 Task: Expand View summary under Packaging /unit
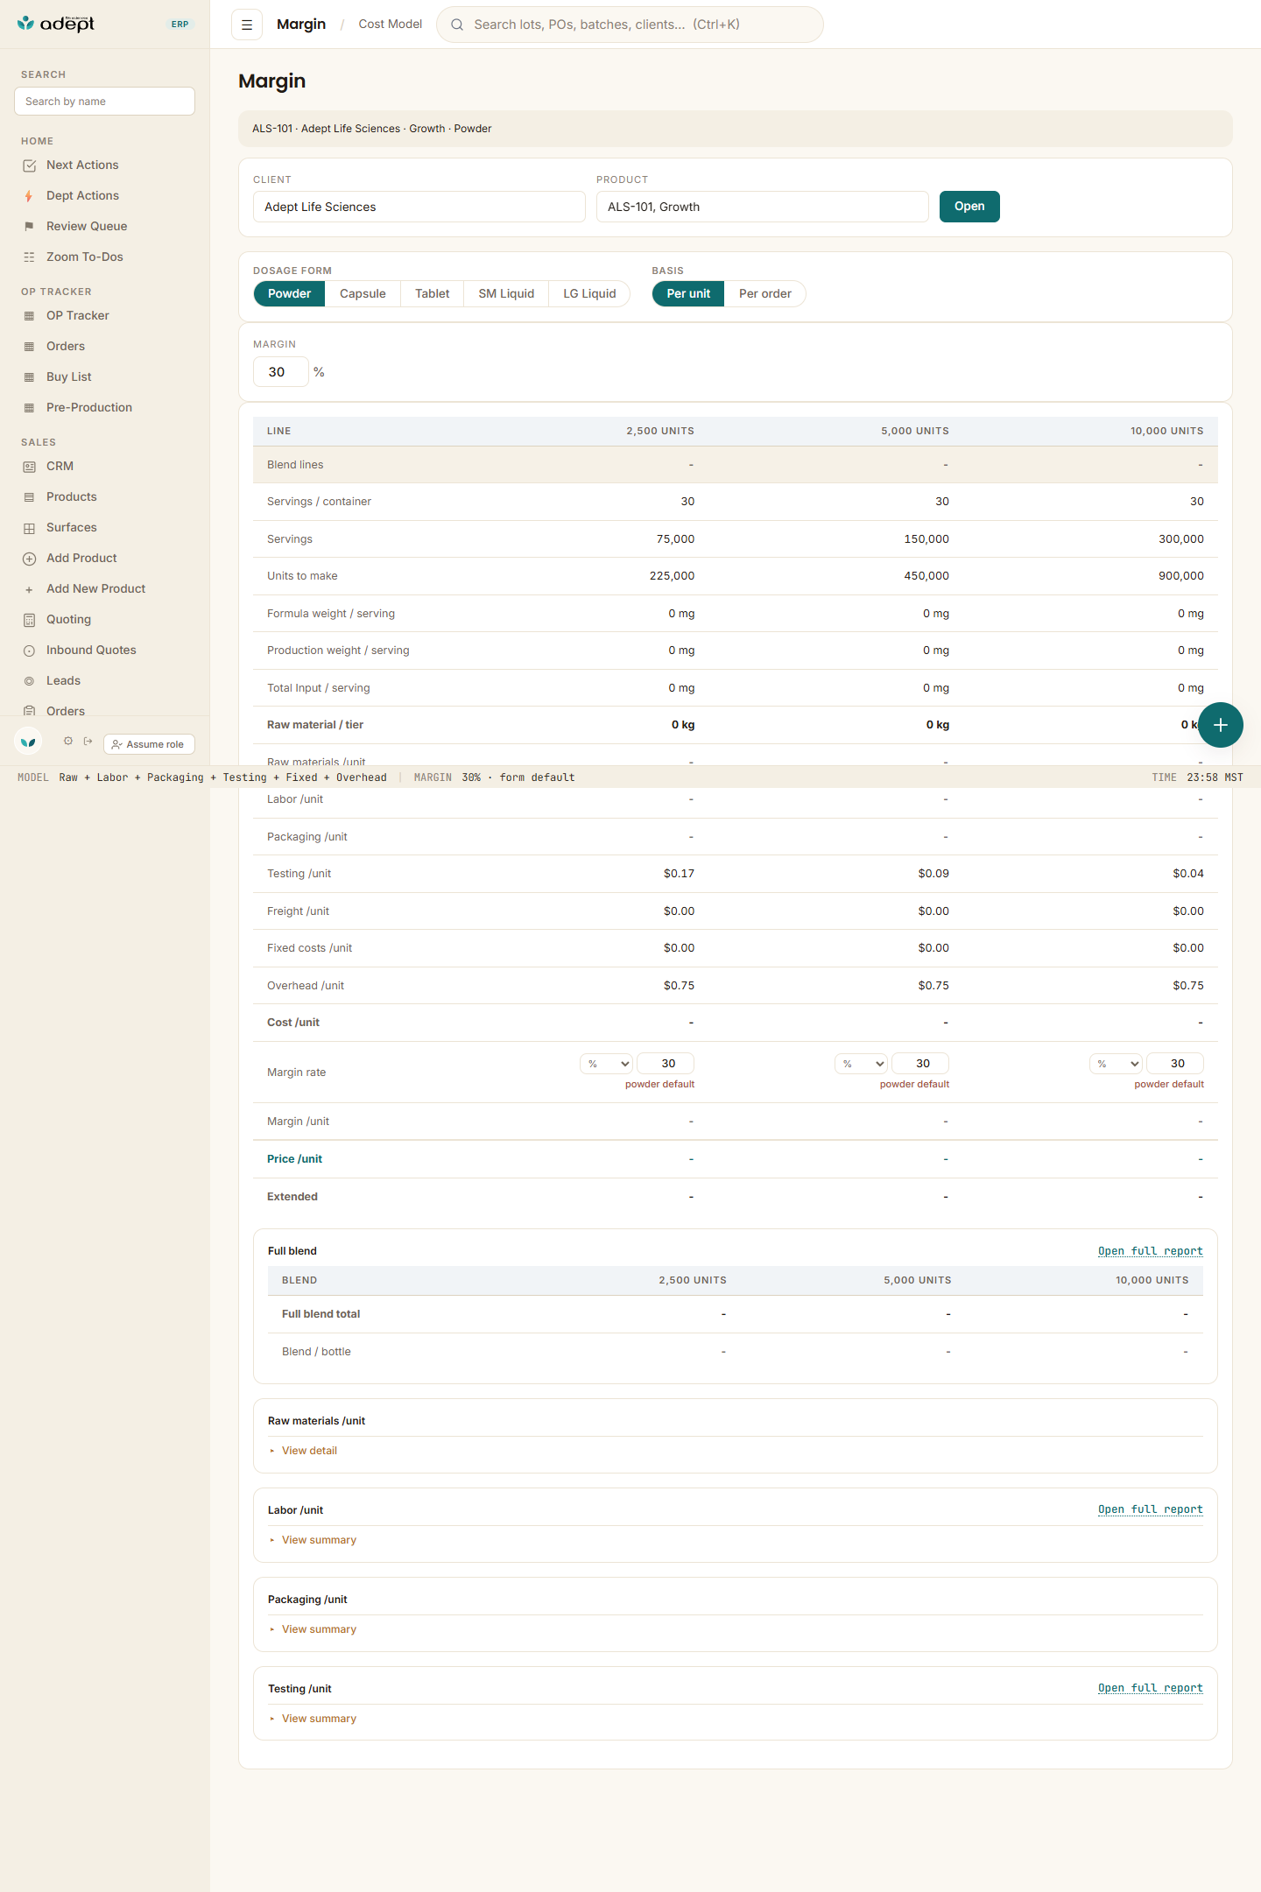coord(319,1629)
